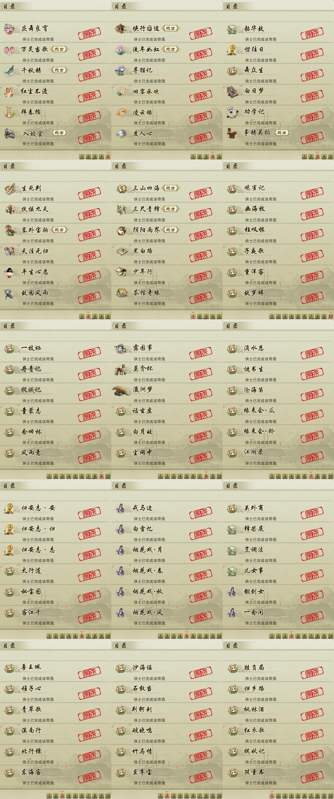Switch to page 3 in 归安志·安 panel
This screenshot has height=799, width=334.
(62, 636)
